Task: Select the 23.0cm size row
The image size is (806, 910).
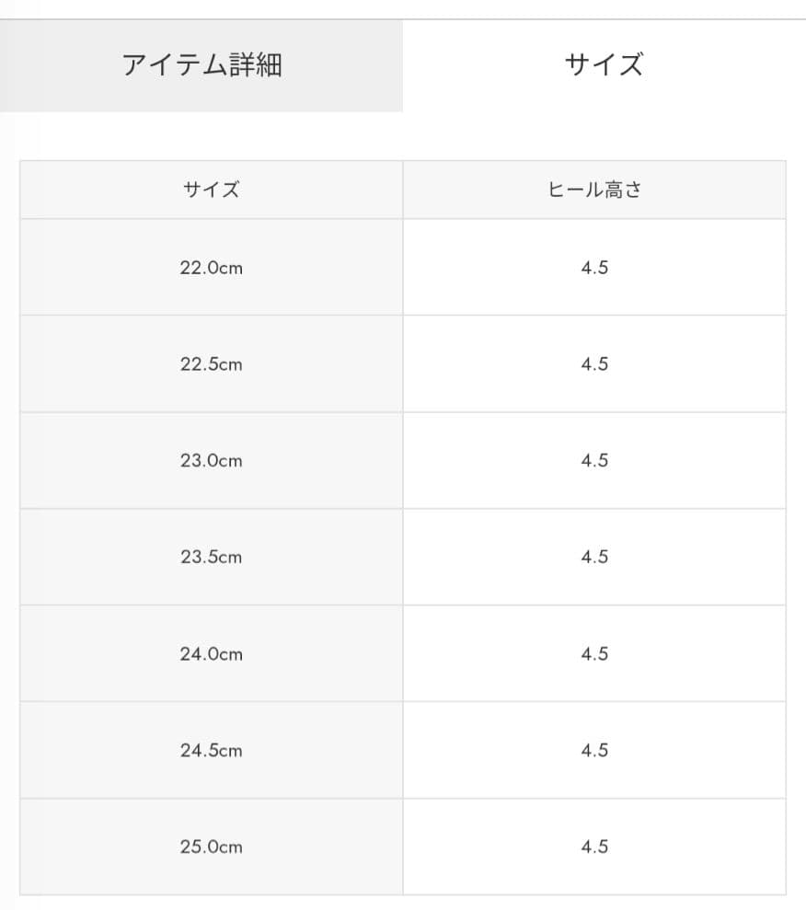Action: pyautogui.click(x=211, y=461)
